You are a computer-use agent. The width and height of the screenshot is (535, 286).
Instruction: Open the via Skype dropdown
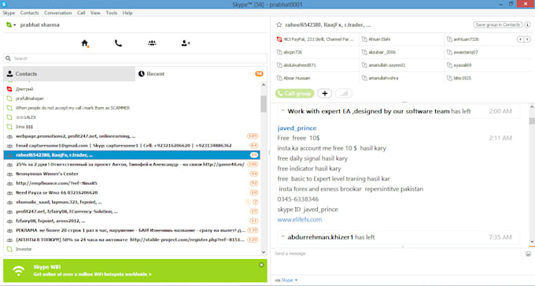(289, 280)
